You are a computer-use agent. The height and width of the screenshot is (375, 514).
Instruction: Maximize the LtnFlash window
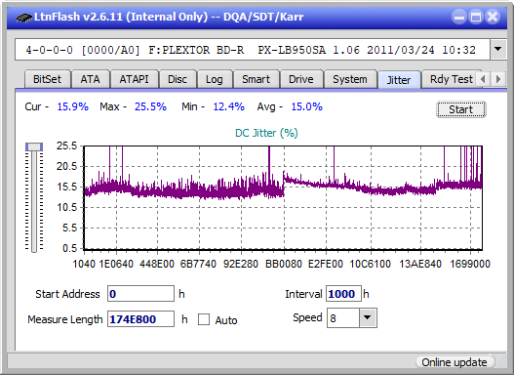476,17
